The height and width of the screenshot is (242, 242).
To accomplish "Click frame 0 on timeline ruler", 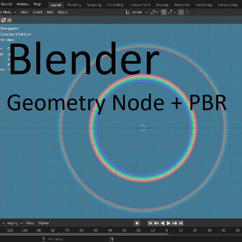I will 167,230.
